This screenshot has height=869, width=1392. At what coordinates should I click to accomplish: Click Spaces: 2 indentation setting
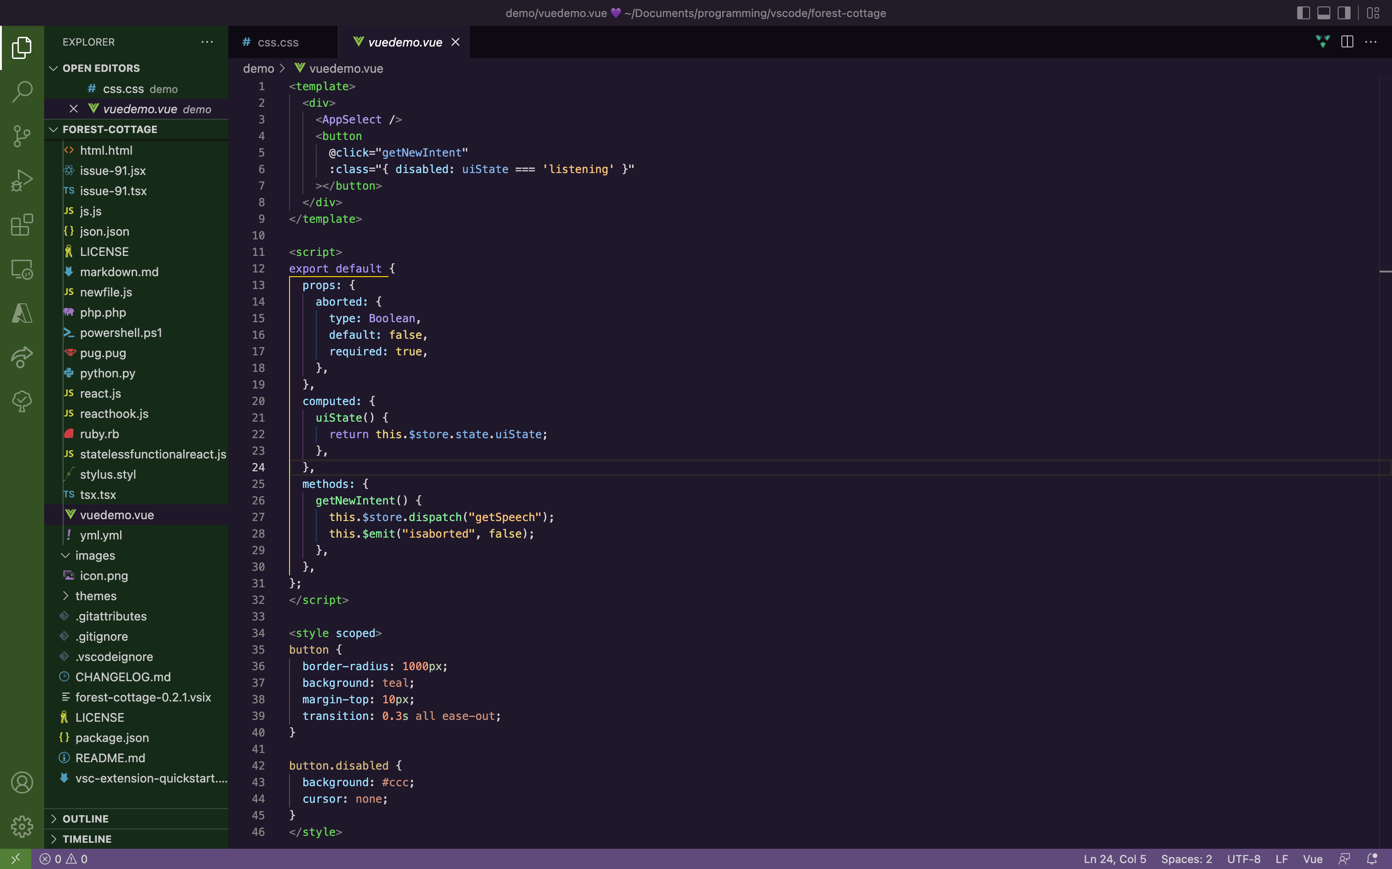click(x=1186, y=859)
